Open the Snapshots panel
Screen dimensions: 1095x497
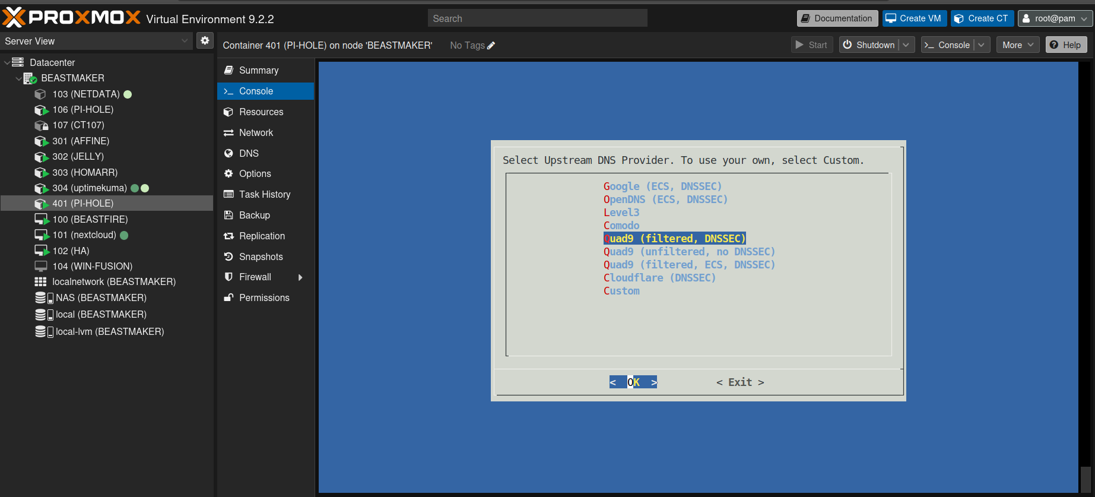[265, 257]
